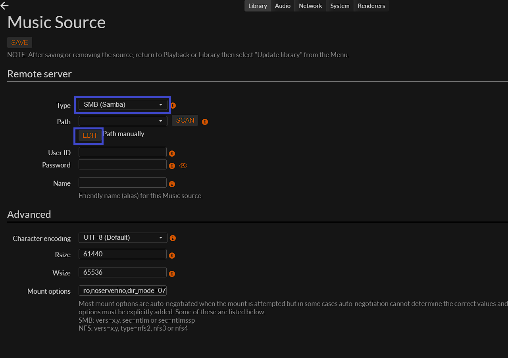Show help icon for Password field
This screenshot has height=358, width=508.
[172, 166]
